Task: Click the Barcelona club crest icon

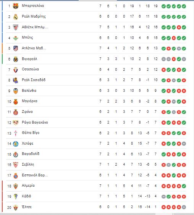Action: [16, 6]
